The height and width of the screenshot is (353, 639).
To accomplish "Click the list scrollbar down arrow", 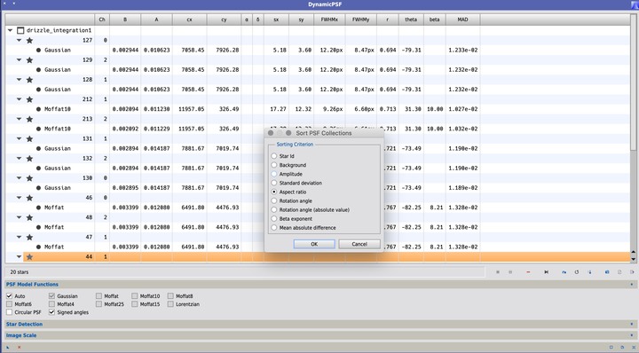I will click(x=634, y=259).
